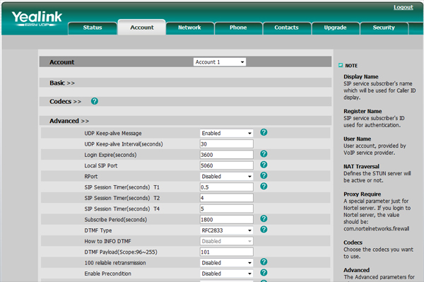Open the UDP Keep-alive Message dropdown

pyautogui.click(x=227, y=133)
